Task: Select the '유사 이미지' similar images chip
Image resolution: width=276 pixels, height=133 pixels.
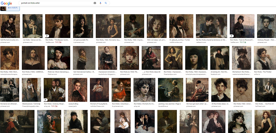Action: pyautogui.click(x=10, y=8)
